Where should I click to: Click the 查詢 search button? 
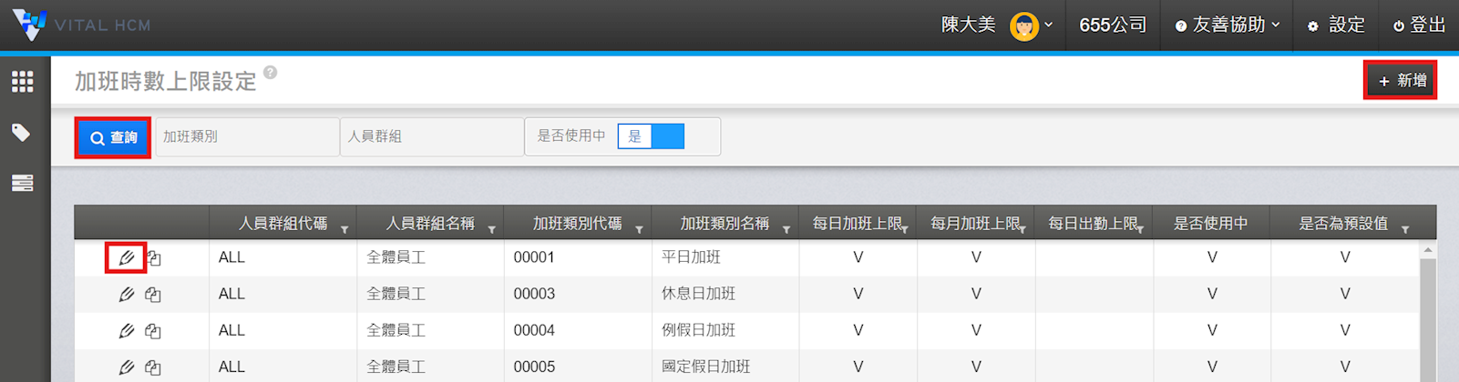tap(113, 137)
